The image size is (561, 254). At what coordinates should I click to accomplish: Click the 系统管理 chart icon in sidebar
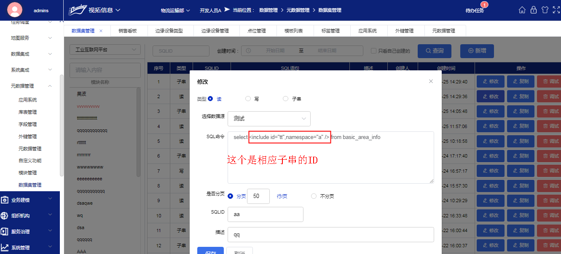click(5, 247)
